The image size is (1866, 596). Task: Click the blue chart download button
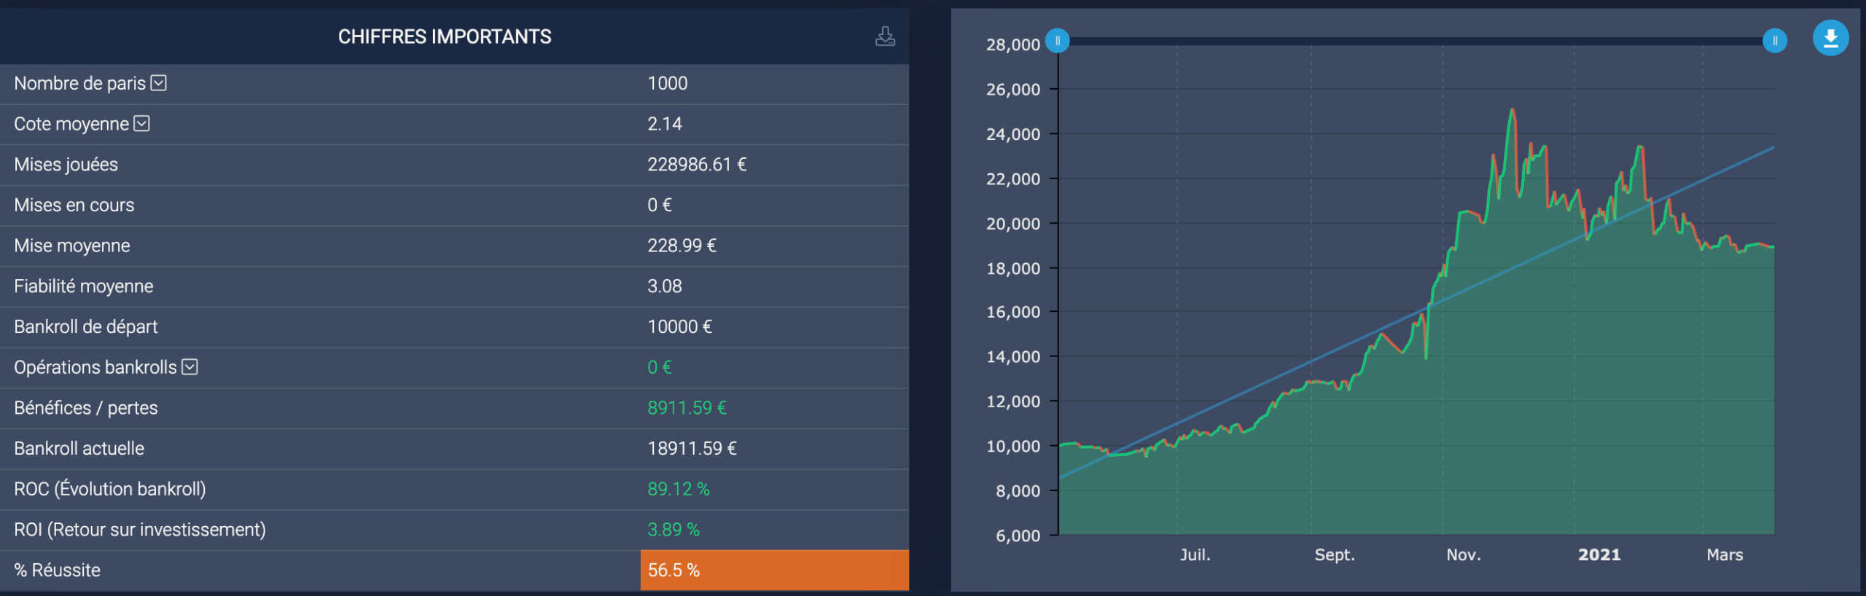click(1830, 39)
